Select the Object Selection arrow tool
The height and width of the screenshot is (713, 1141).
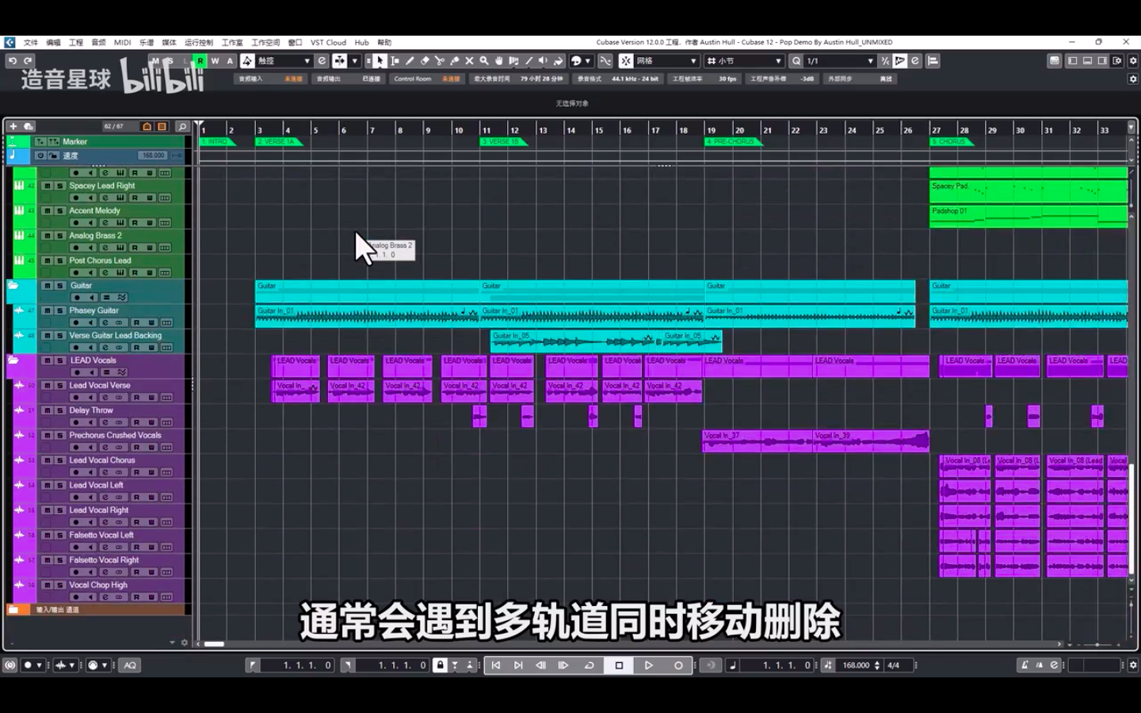coord(380,61)
